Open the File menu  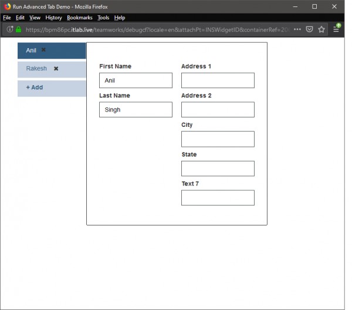7,18
